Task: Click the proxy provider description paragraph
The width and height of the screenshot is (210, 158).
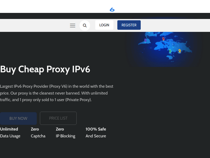Action: click(57, 93)
